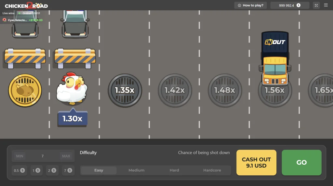Toggle fullscreen mode icon
333x186 pixels.
tap(316, 5)
